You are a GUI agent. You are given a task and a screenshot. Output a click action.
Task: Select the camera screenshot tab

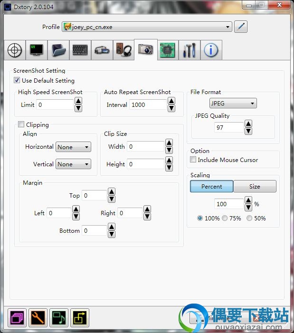pos(146,49)
